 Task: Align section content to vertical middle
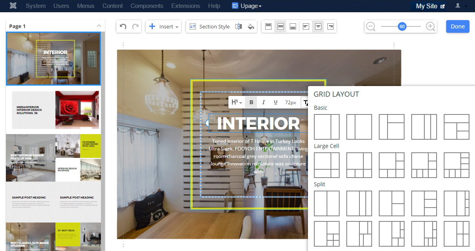(x=281, y=26)
